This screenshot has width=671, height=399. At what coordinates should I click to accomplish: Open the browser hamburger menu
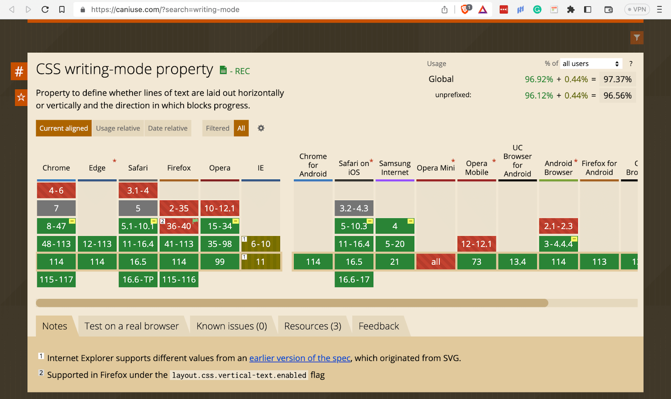pos(659,9)
